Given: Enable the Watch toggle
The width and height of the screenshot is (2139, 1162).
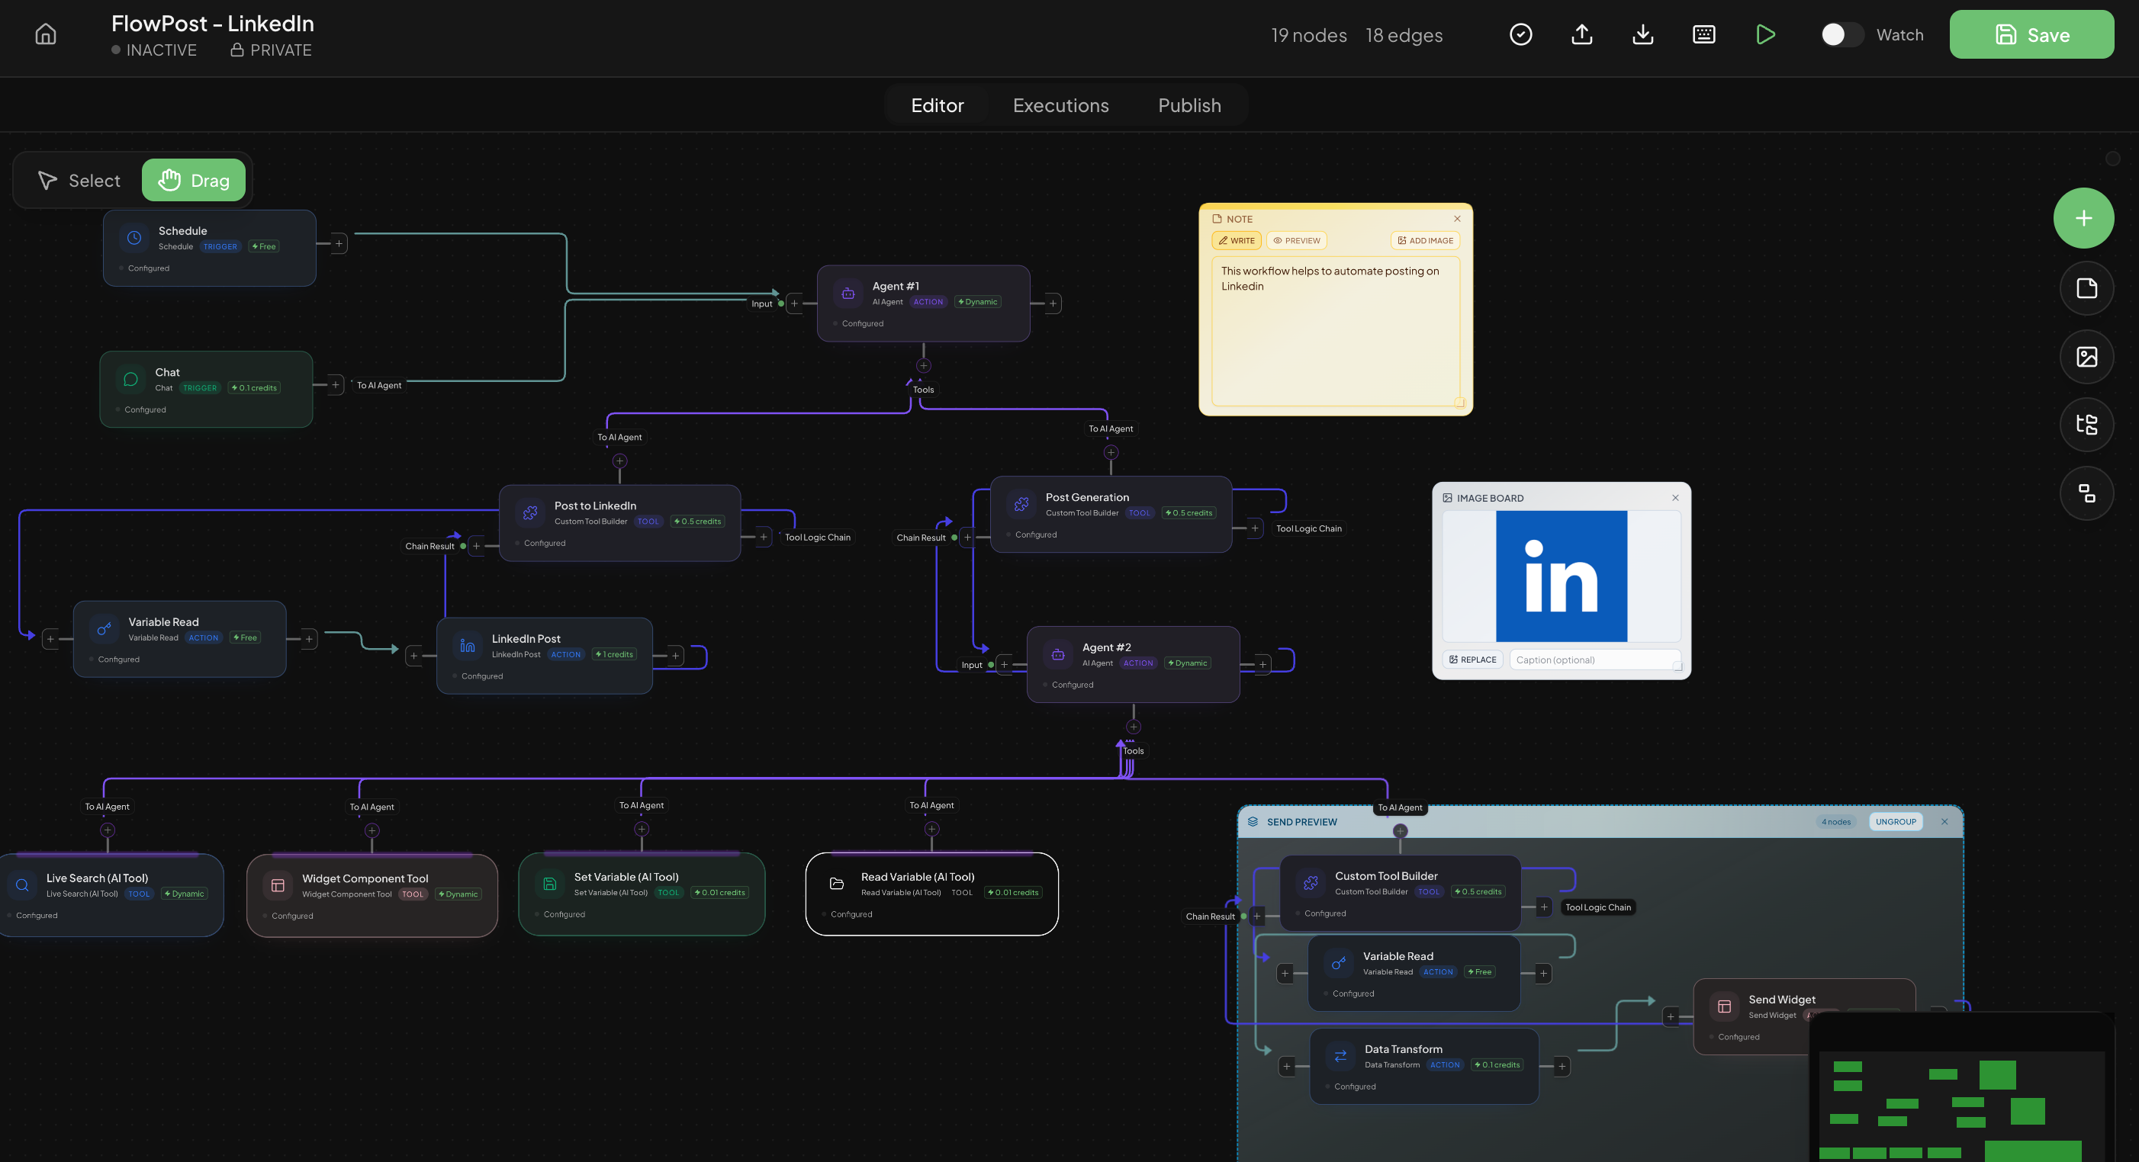Looking at the screenshot, I should click(1841, 34).
